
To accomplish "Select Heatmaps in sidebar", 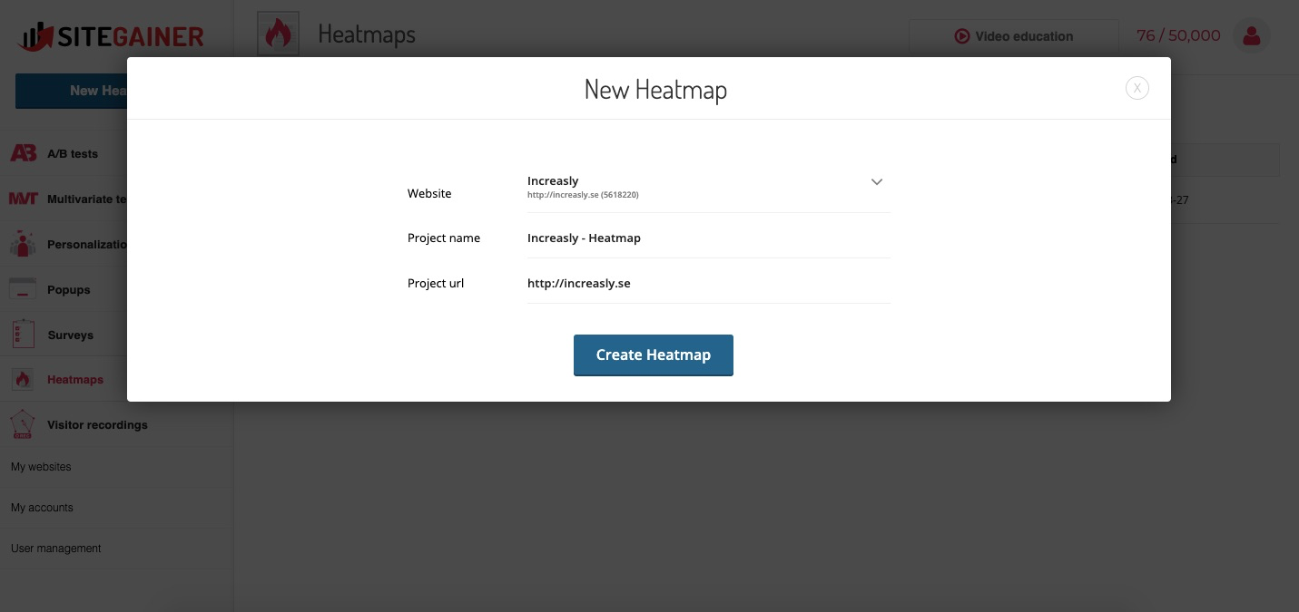I will [75, 379].
